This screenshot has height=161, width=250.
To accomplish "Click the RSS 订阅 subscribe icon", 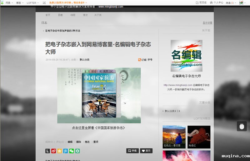I will click(140, 60).
